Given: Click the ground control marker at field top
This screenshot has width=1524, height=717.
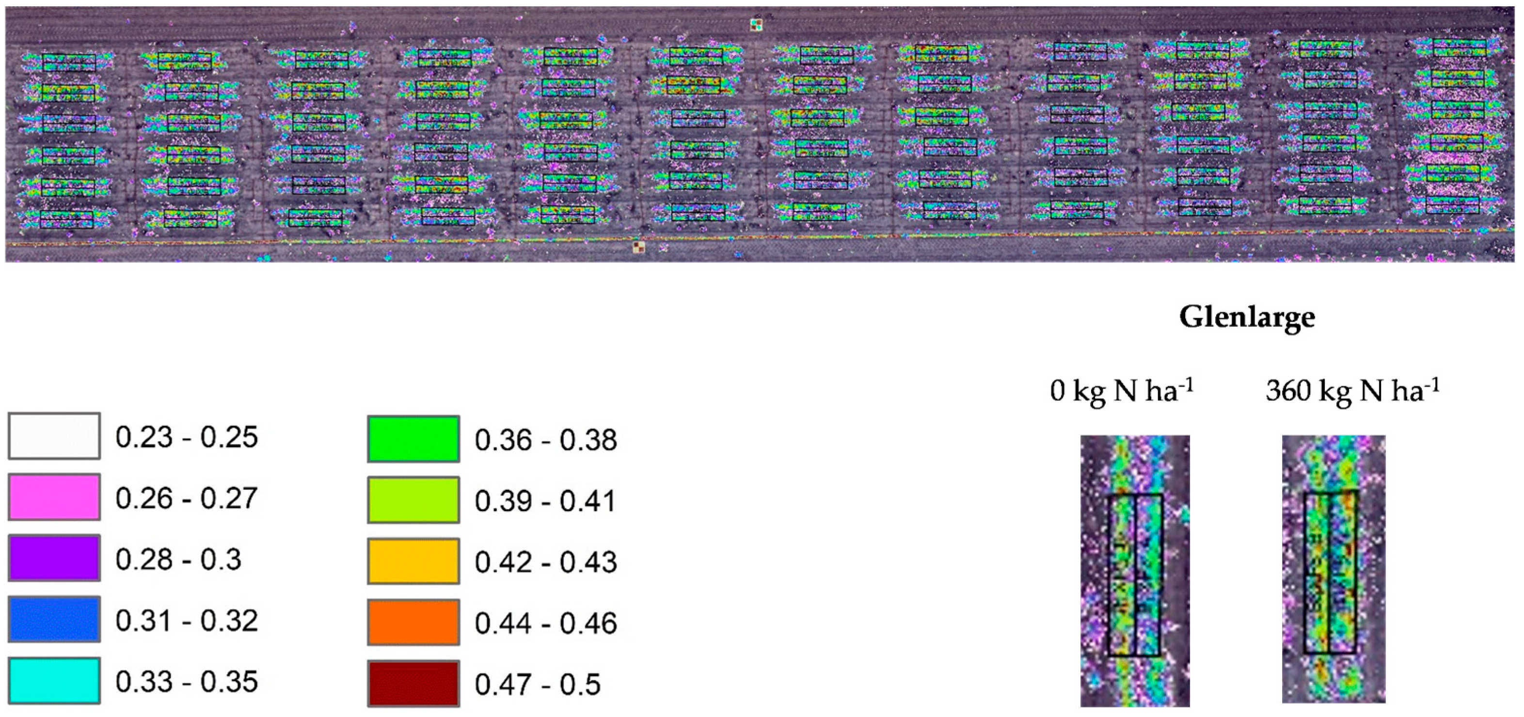Looking at the screenshot, I should point(756,25).
